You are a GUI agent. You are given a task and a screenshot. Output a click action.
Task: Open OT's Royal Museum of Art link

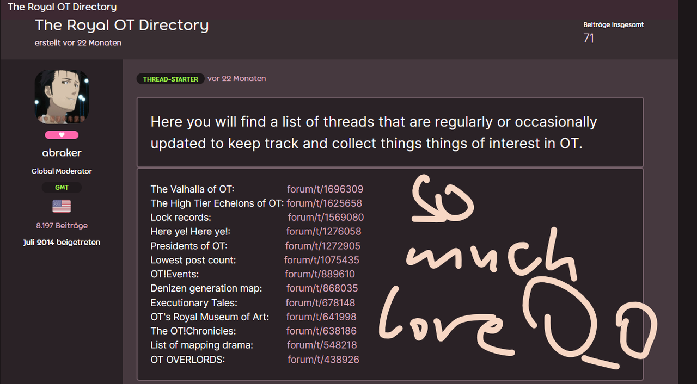[321, 317]
